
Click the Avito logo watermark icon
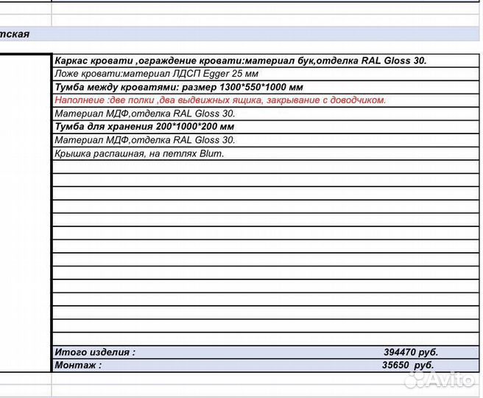tap(418, 378)
